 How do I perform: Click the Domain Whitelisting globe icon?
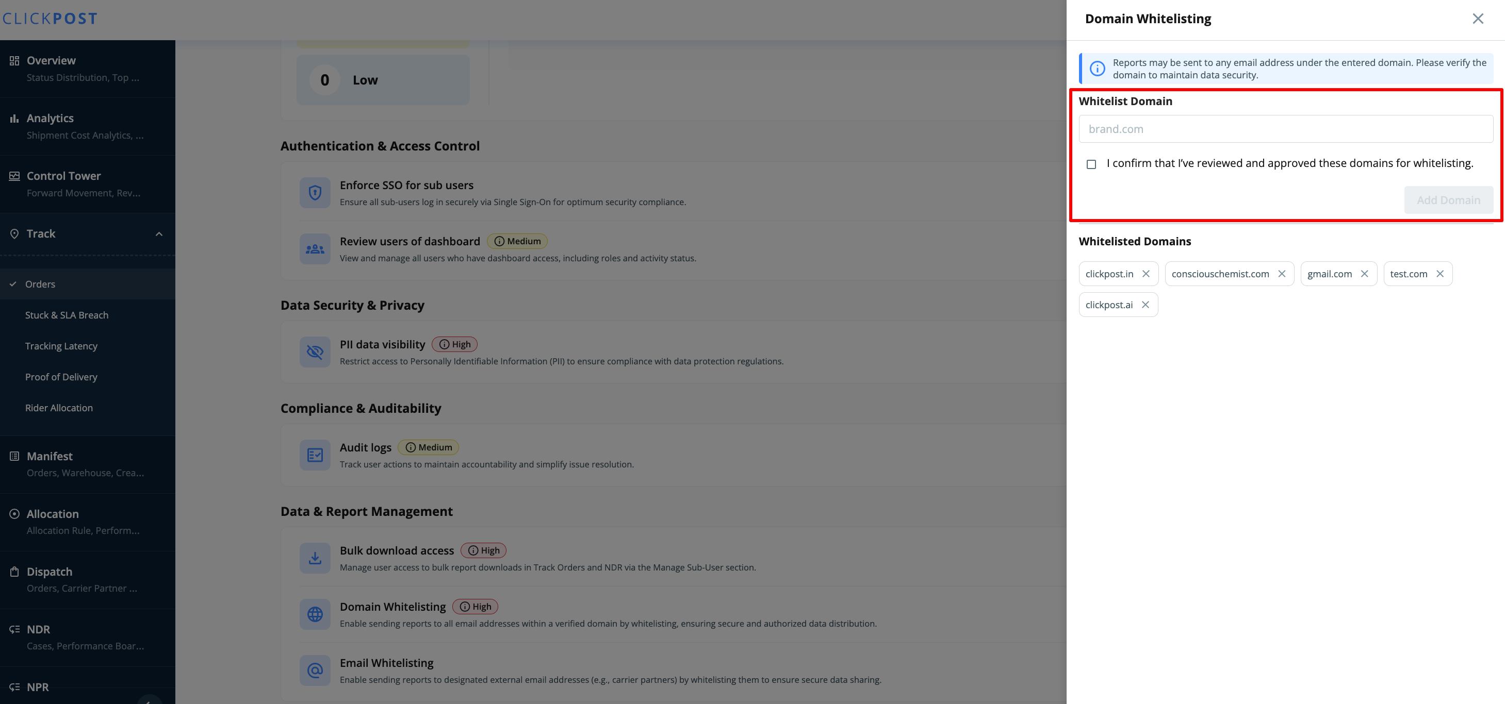[x=315, y=614]
